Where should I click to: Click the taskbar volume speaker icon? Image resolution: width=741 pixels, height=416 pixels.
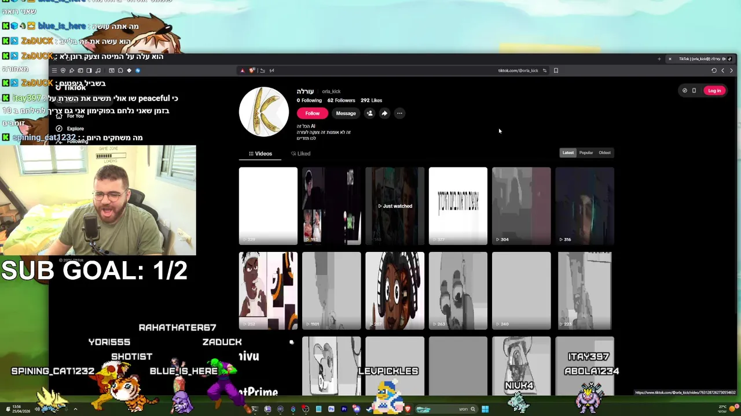click(x=37, y=409)
